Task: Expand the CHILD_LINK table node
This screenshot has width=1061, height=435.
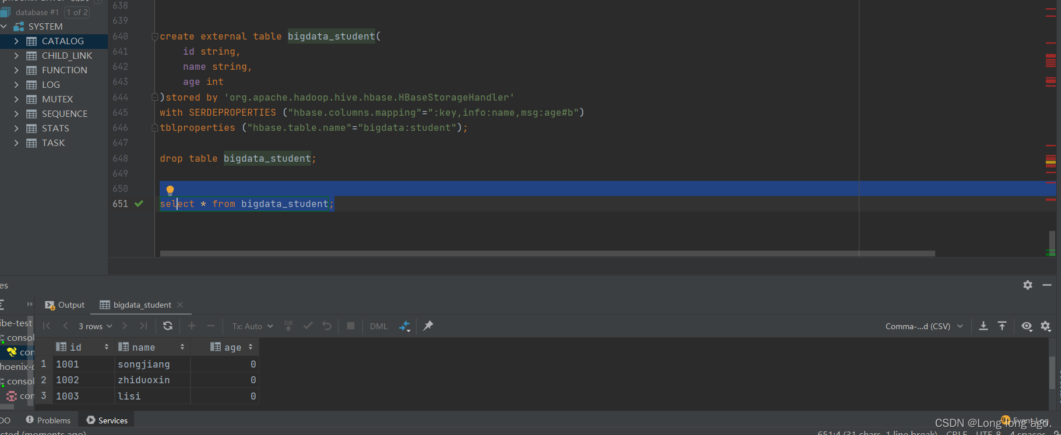Action: pyautogui.click(x=16, y=56)
